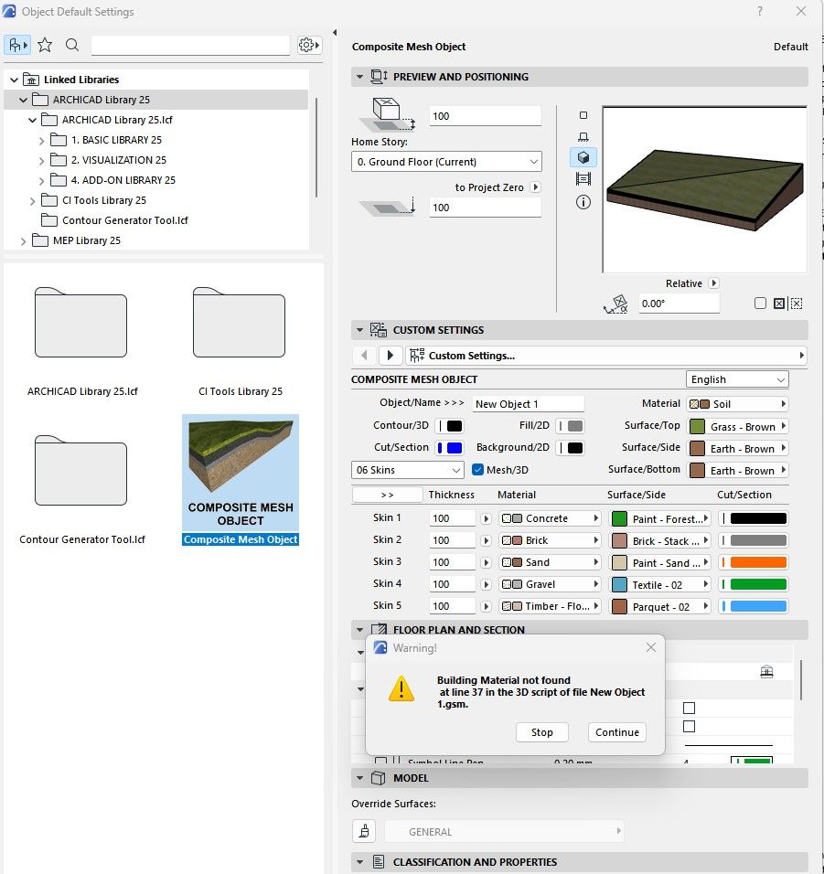Open the Skin 2 Brick material menu
The image size is (824, 874).
550,540
